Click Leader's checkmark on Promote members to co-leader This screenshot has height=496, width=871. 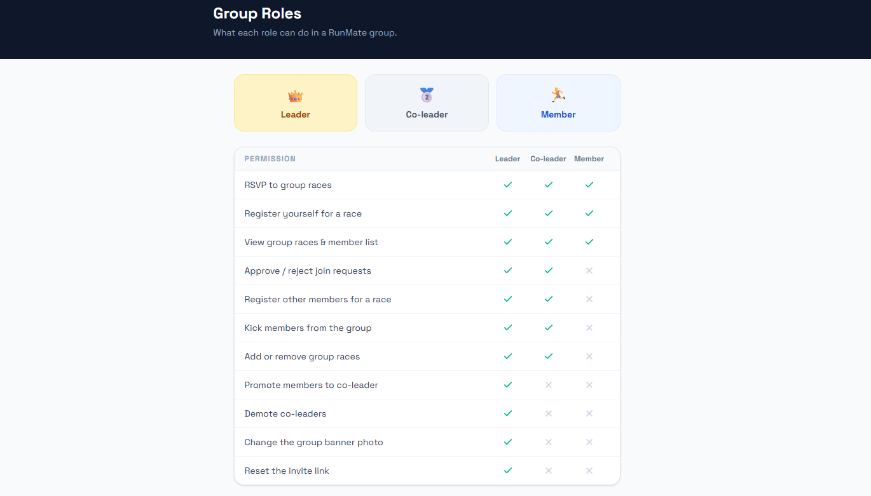pos(507,385)
